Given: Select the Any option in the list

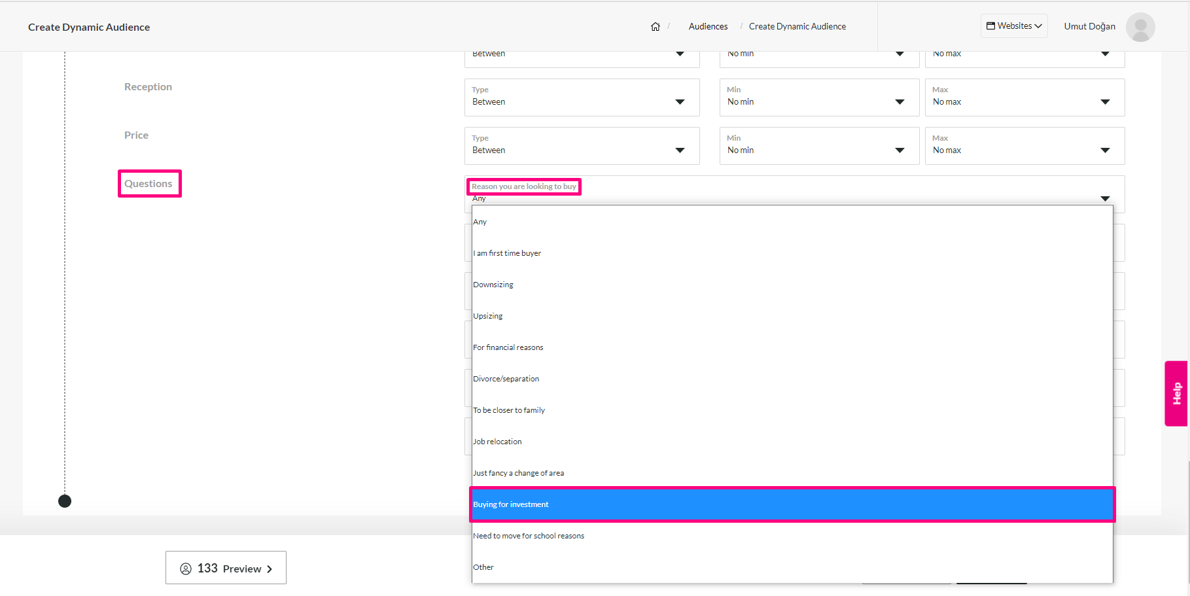Looking at the screenshot, I should click(x=792, y=222).
